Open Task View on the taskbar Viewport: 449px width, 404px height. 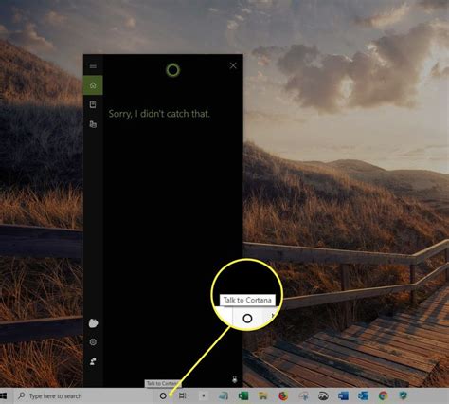tap(183, 395)
